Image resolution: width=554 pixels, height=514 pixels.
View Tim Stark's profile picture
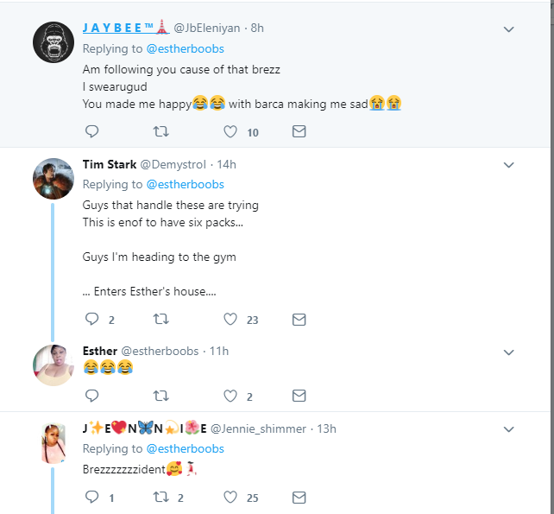coord(52,179)
